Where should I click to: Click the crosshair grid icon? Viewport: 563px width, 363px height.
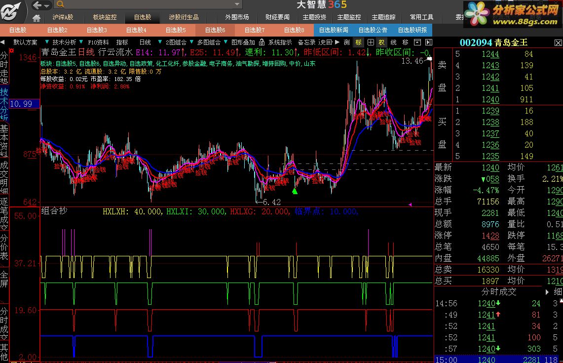[371, 42]
